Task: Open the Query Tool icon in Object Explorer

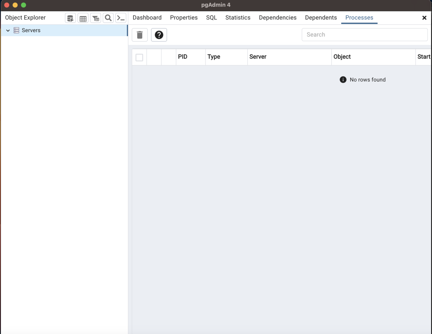Action: pyautogui.click(x=71, y=18)
